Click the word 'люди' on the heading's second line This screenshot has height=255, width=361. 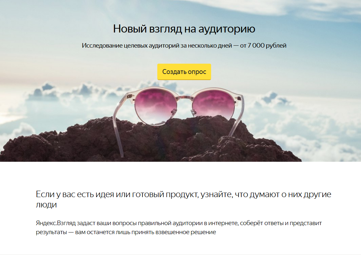[x=46, y=205]
